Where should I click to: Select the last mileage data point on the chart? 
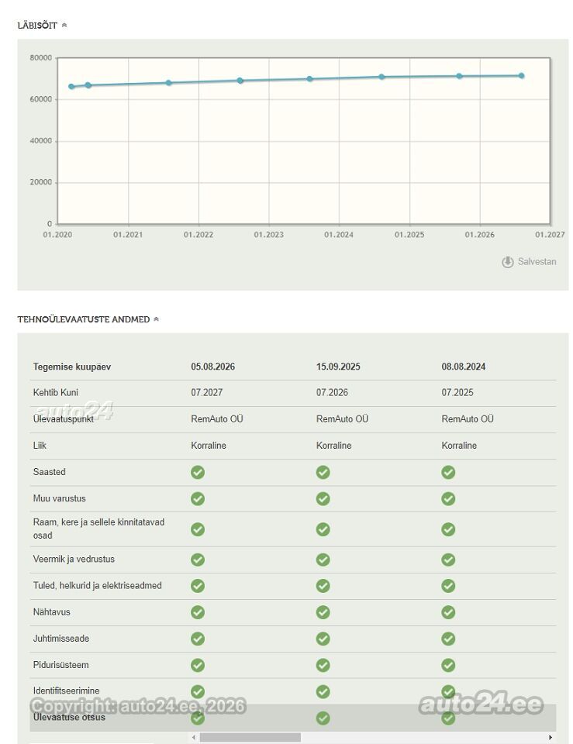tap(521, 76)
